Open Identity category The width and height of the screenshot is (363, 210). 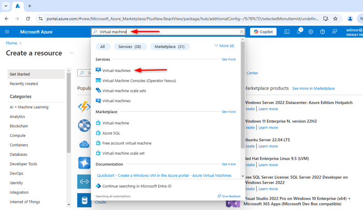click(x=16, y=183)
